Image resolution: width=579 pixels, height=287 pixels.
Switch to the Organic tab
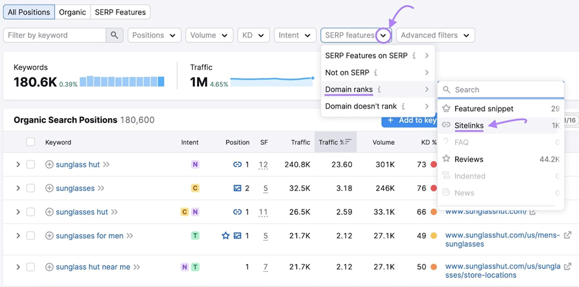click(72, 12)
